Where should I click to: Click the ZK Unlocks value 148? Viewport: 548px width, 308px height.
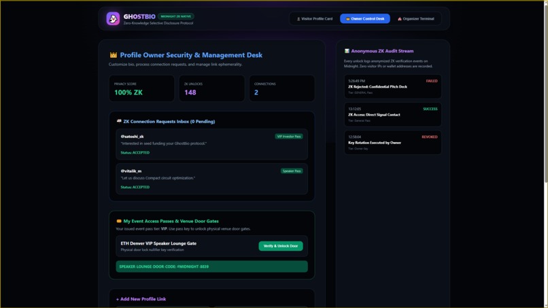190,92
